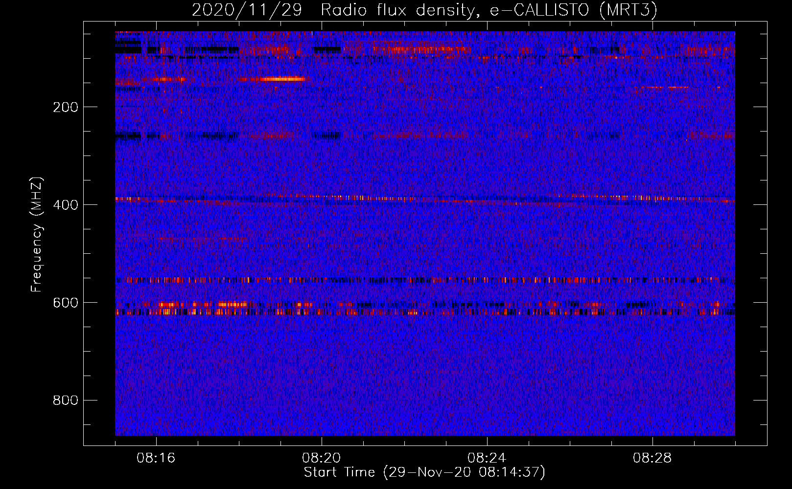The image size is (792, 489).
Task: Click the plot title '2020/11/29 Radio flux density, e-CALLISTO (MRT3)'
Action: click(x=424, y=10)
